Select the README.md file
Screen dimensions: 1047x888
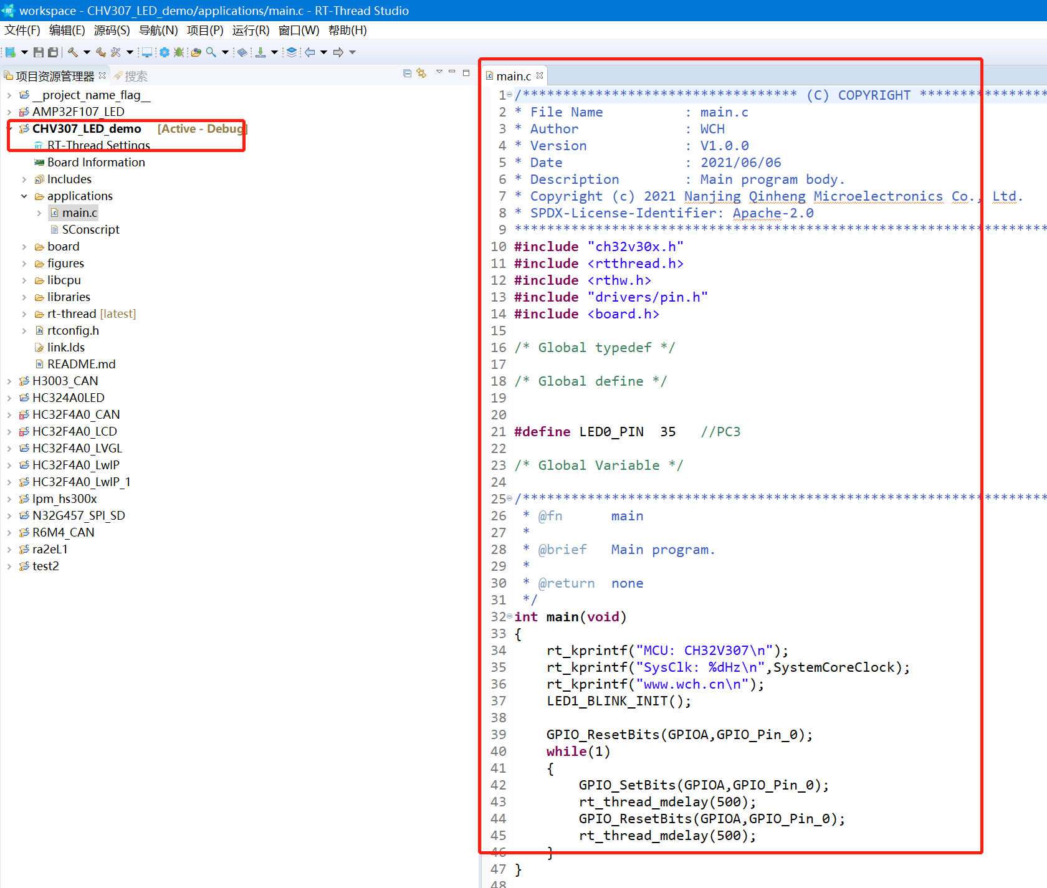[75, 364]
